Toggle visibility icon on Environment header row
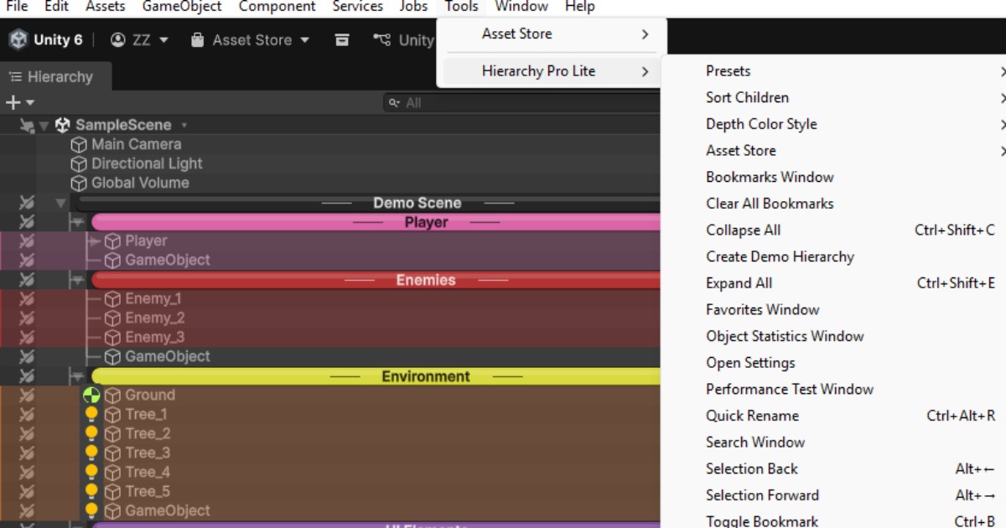Image resolution: width=1006 pixels, height=528 pixels. tap(27, 376)
